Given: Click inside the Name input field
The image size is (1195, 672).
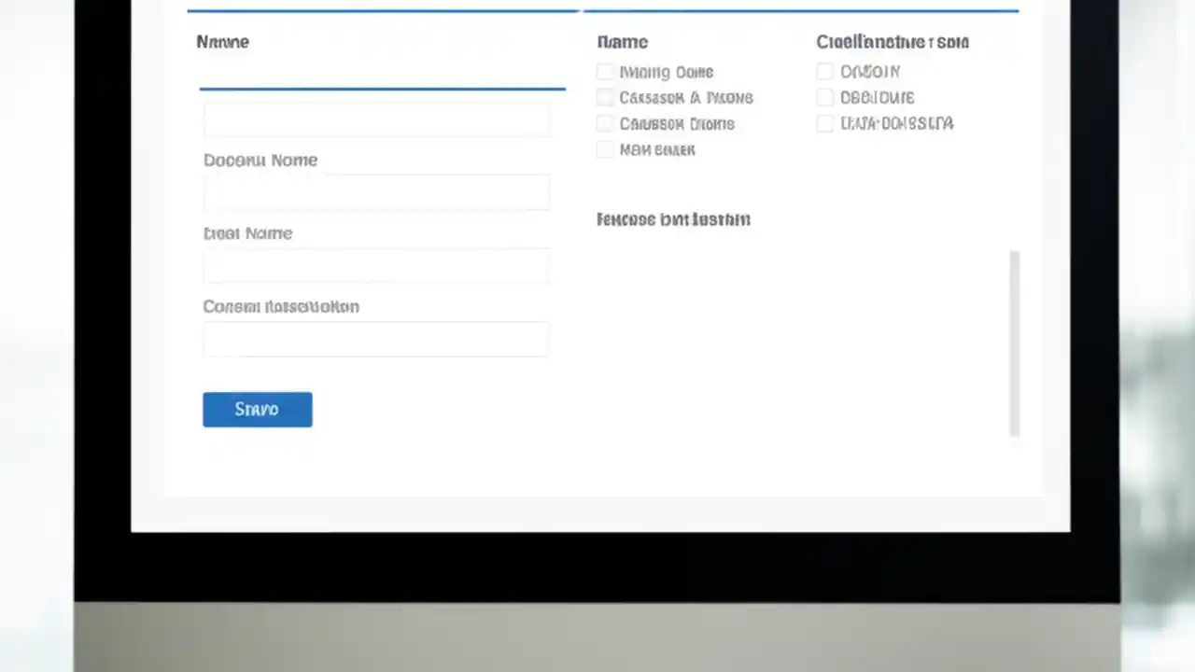Looking at the screenshot, I should point(377,119).
